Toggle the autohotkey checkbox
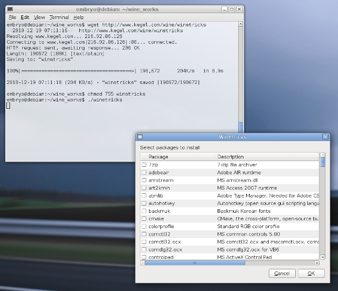The image size is (338, 291). 144,203
